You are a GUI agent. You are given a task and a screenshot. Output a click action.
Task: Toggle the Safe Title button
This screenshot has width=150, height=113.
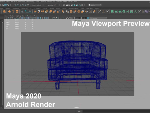pyautogui.click(x=35, y=18)
